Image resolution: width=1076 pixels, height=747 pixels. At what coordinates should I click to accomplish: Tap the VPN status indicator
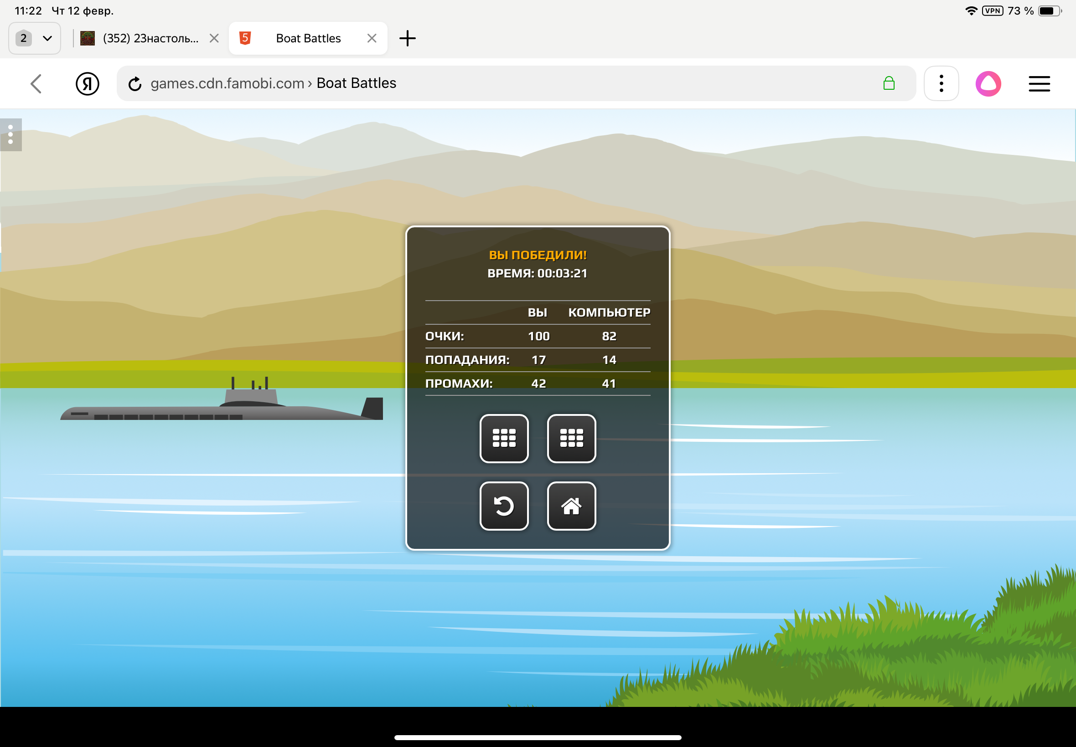992,11
